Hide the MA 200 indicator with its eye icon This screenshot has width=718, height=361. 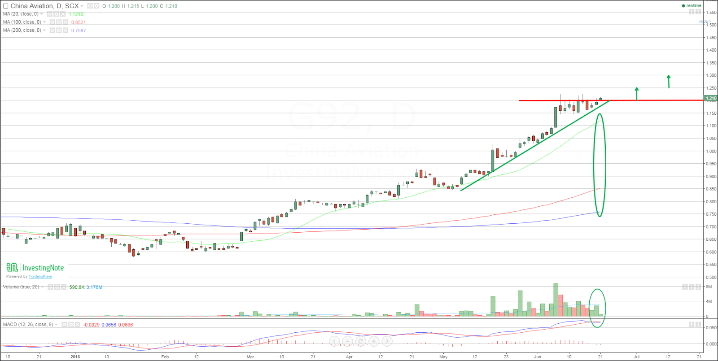[x=53, y=30]
